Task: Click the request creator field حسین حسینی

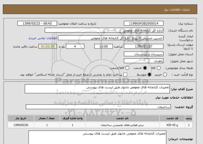Action: 111,38
